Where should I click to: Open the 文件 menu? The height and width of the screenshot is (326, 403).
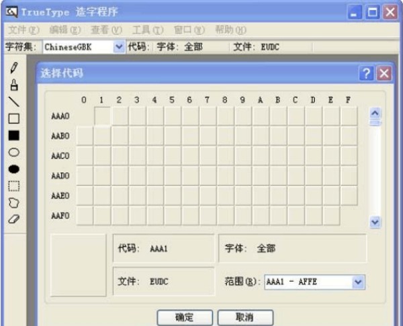pyautogui.click(x=24, y=30)
